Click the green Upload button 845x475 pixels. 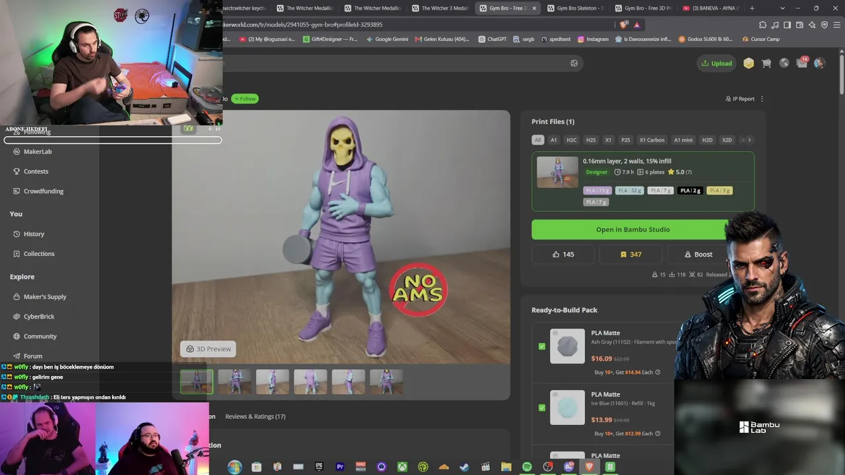[x=717, y=63]
